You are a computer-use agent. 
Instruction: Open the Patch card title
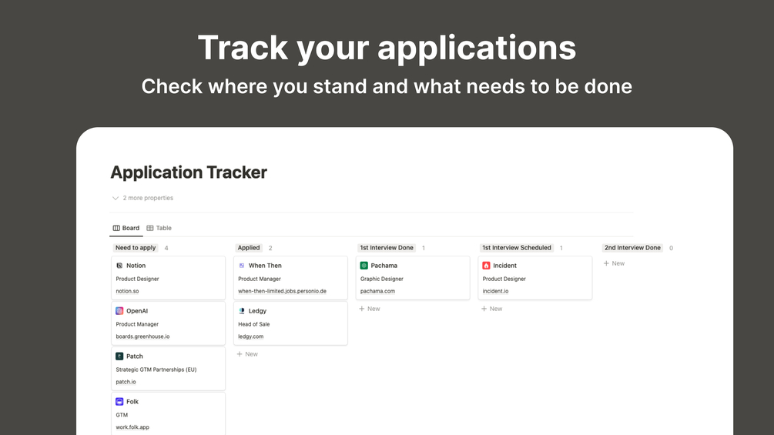134,356
